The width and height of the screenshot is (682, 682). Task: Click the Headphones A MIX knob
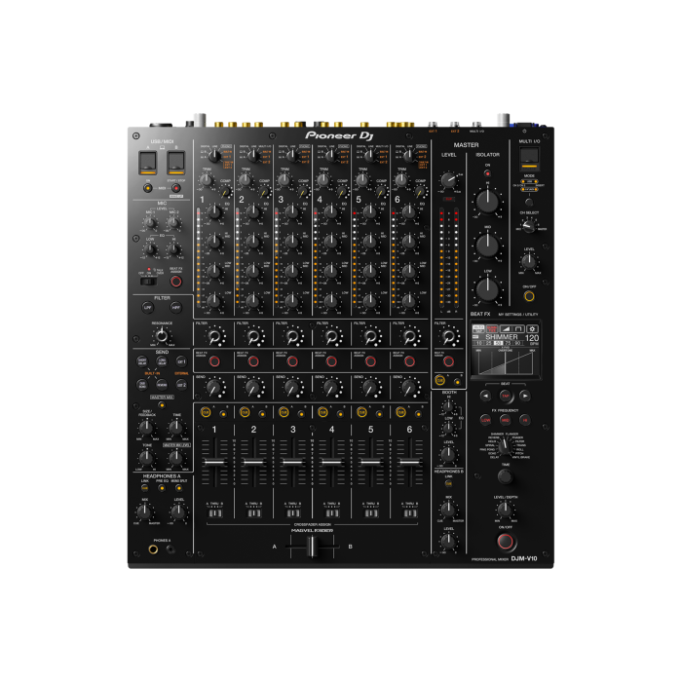pyautogui.click(x=144, y=511)
